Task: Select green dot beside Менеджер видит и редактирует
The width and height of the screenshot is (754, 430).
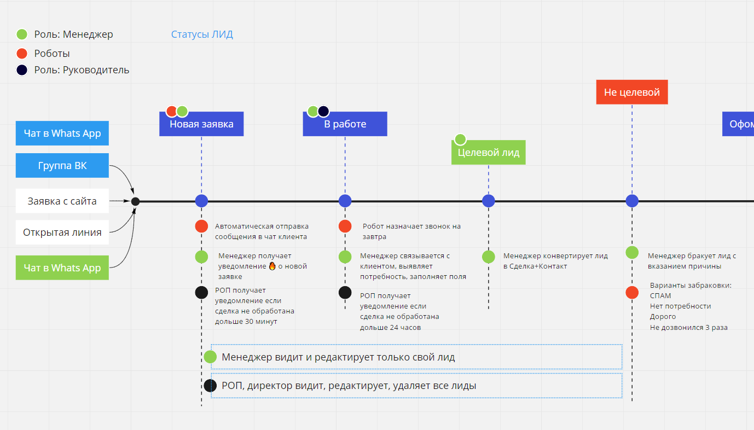Action: coord(210,357)
